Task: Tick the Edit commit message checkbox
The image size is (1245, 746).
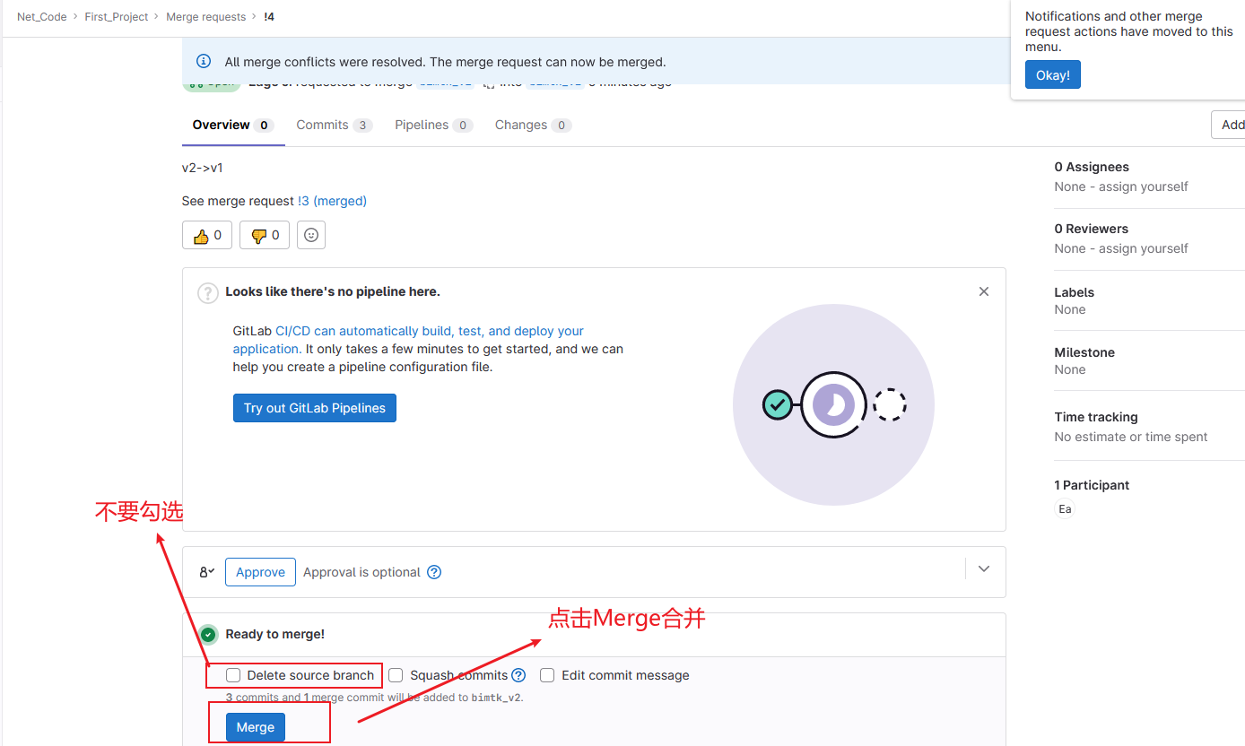Action: tap(547, 675)
